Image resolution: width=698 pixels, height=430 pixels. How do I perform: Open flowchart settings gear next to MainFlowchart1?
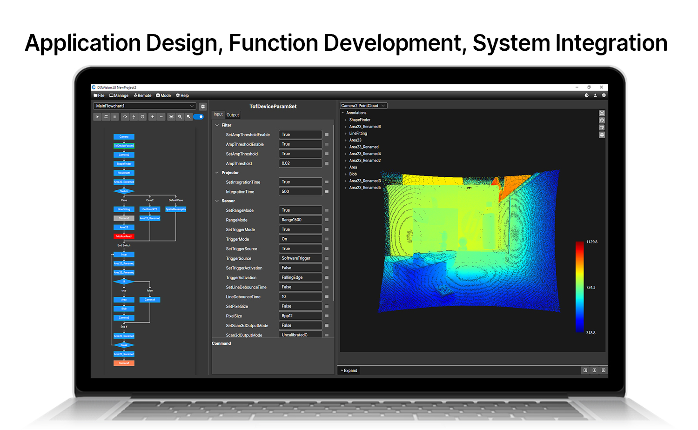(203, 107)
